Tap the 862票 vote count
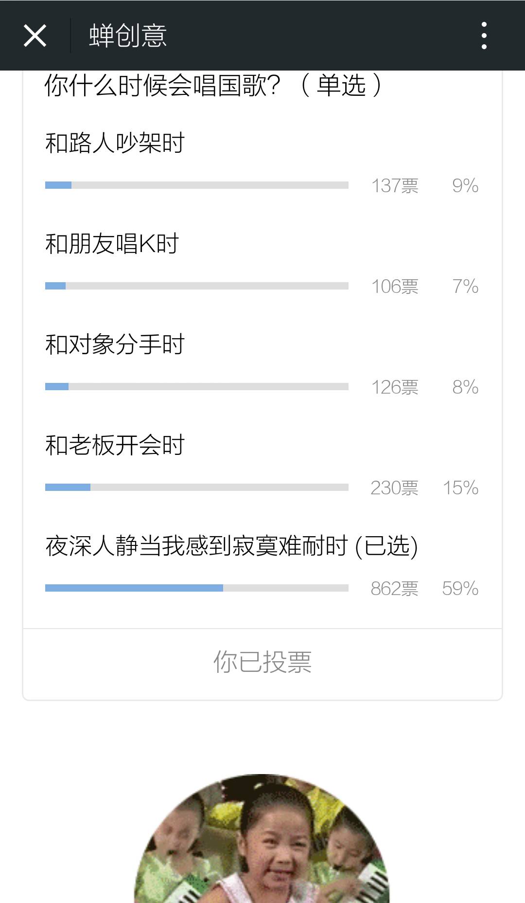 pyautogui.click(x=394, y=589)
